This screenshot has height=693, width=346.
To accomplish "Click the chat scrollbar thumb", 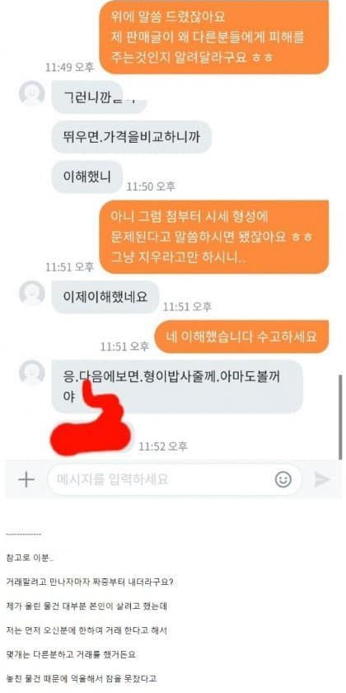I will click(x=340, y=417).
